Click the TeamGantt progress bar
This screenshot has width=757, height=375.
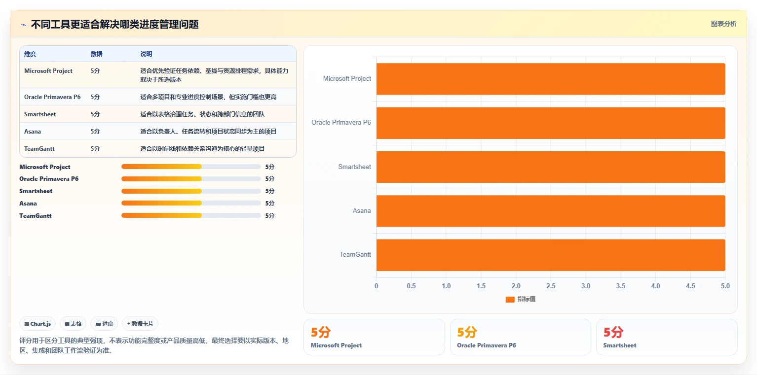(x=191, y=215)
